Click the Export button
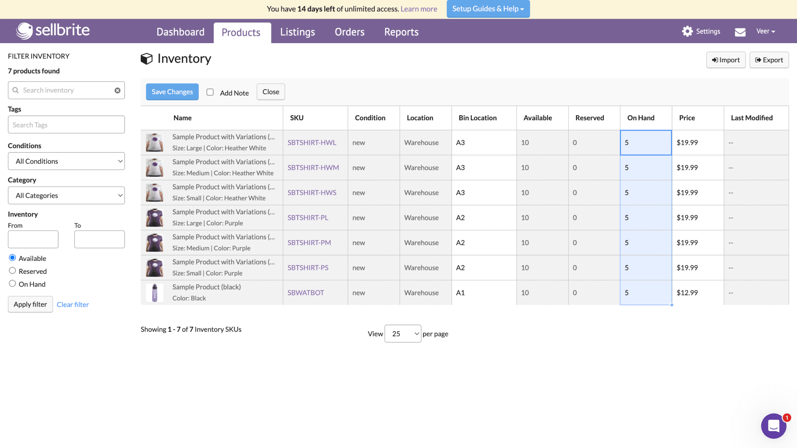 [x=769, y=60]
